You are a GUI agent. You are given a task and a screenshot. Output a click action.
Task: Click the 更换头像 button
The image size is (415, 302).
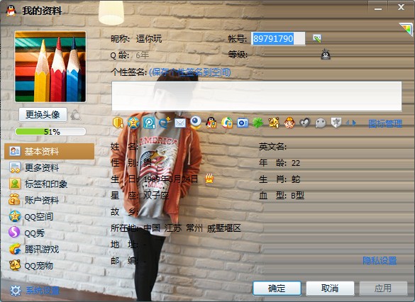click(x=43, y=115)
